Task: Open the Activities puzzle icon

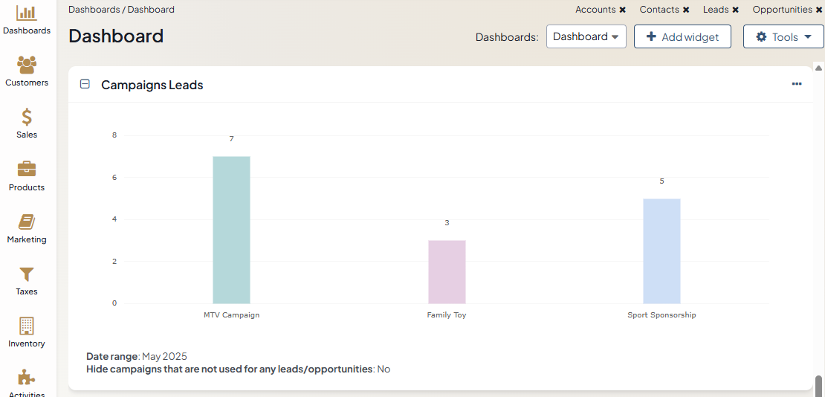Action: (x=27, y=378)
